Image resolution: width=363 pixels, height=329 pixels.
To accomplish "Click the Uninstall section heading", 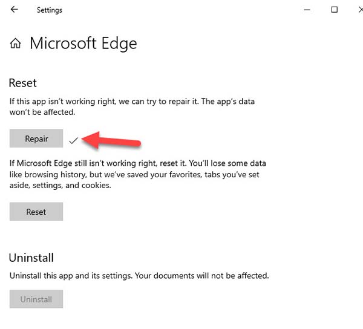I will coord(31,258).
